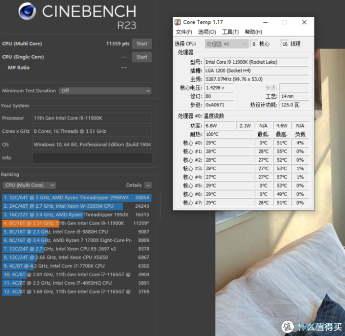Viewport: 345px width, 336px height.
Task: Click the MP Ratio label
Action: point(19,68)
